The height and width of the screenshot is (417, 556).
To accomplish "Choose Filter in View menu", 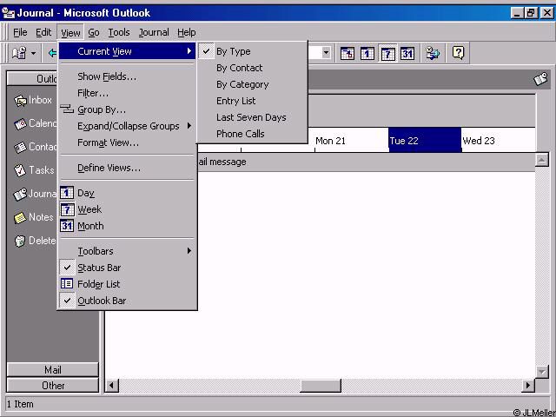I will coord(128,93).
